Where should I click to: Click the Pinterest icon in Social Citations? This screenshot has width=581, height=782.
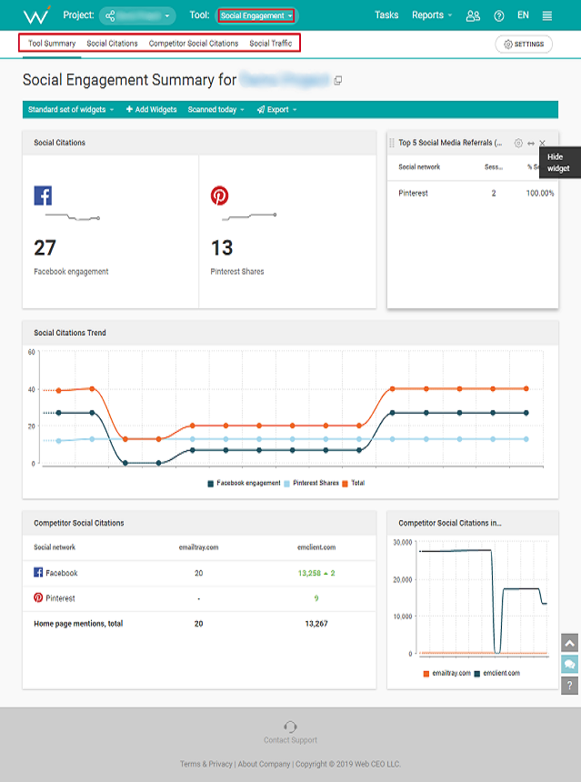(219, 195)
